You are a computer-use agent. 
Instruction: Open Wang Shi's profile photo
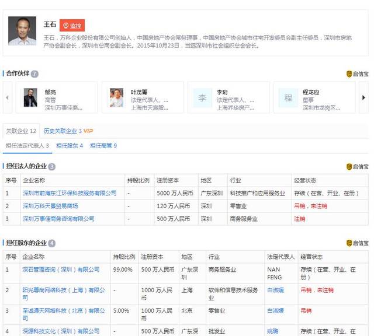22,31
